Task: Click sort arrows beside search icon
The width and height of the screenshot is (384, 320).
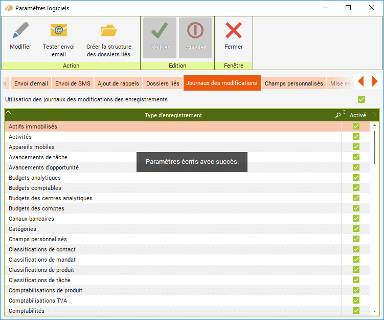Action: tap(344, 113)
